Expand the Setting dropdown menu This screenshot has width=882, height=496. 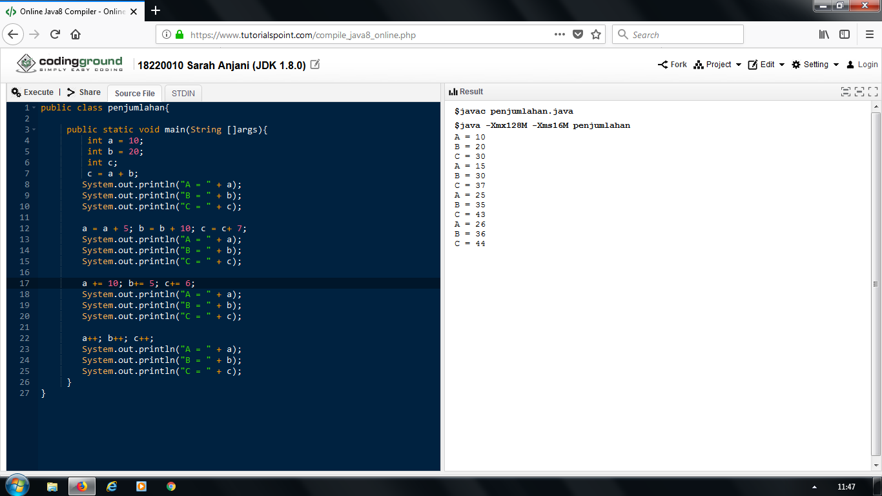pyautogui.click(x=815, y=65)
